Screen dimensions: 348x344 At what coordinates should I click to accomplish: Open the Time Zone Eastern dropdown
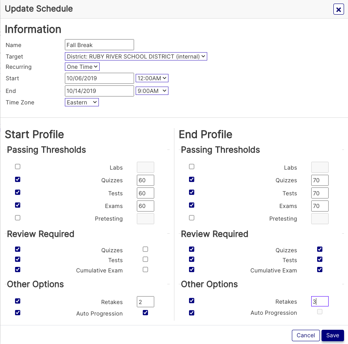pyautogui.click(x=82, y=102)
